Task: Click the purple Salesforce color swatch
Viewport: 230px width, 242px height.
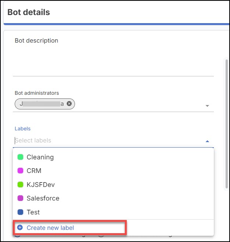Action: click(x=20, y=198)
